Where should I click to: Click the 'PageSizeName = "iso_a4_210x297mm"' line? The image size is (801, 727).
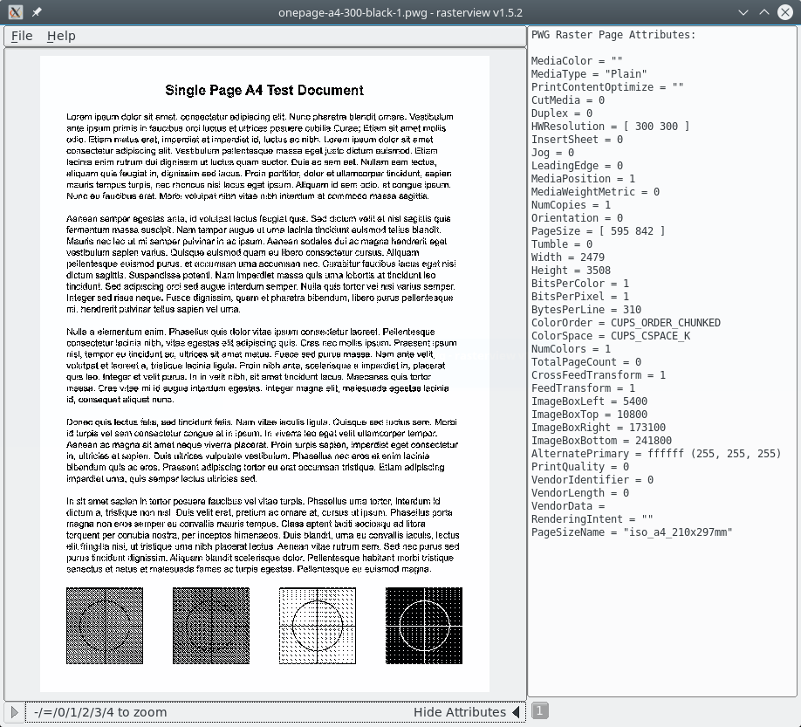[x=632, y=532]
